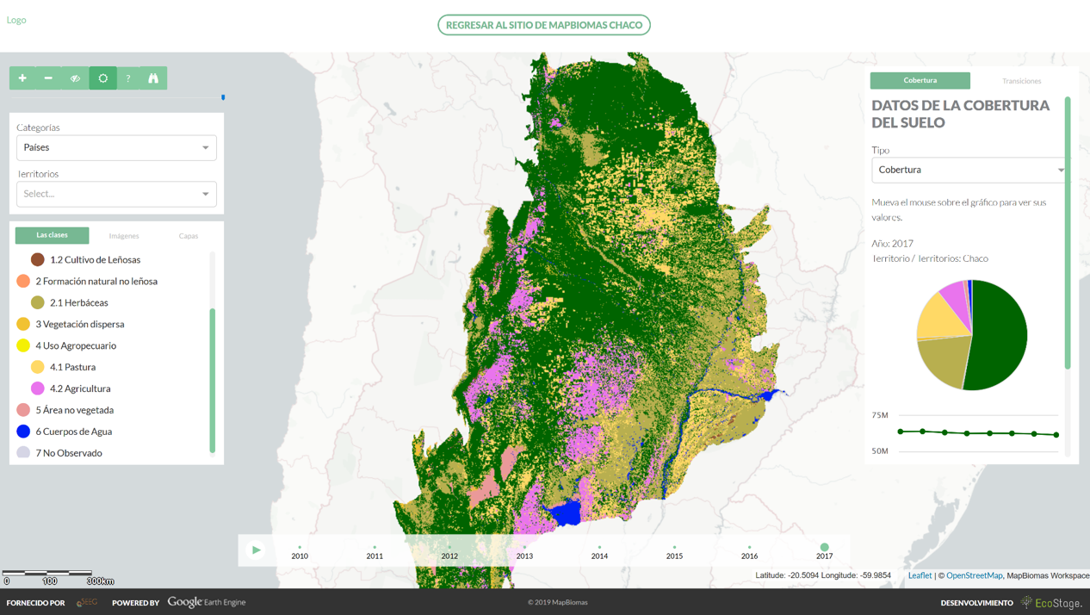Zoom out of the map with minus button
Viewport: 1090px width, 615px height.
point(48,78)
